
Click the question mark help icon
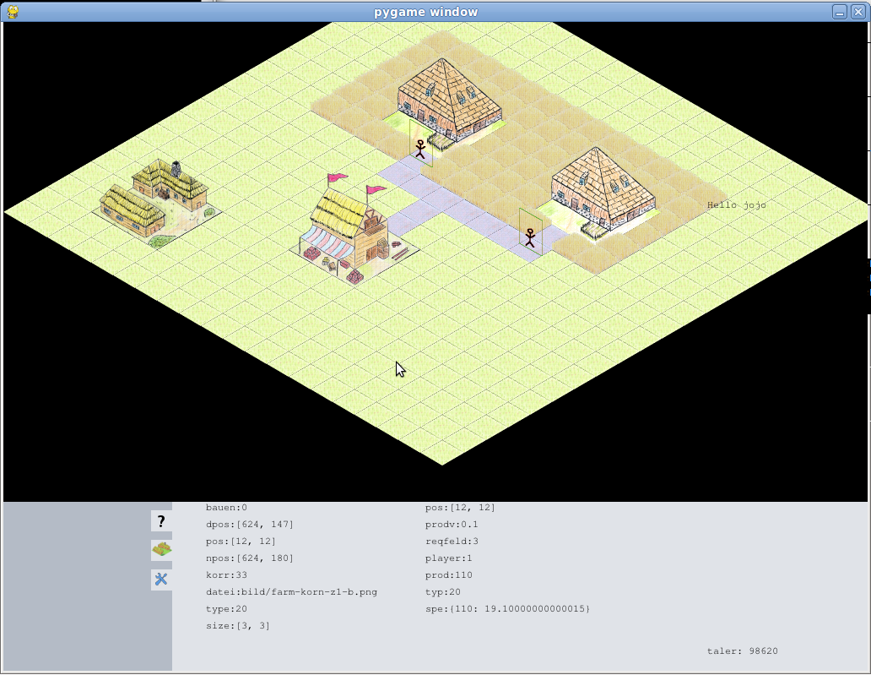(161, 521)
